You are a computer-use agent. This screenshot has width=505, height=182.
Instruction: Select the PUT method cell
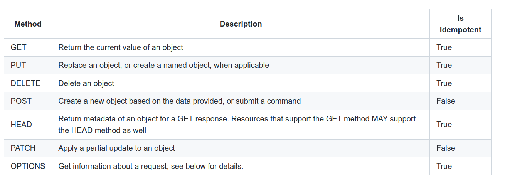pos(18,65)
